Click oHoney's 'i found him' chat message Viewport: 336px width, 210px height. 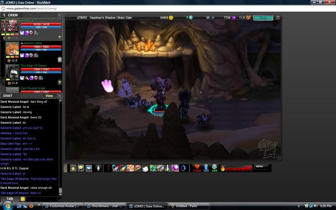click(20, 133)
